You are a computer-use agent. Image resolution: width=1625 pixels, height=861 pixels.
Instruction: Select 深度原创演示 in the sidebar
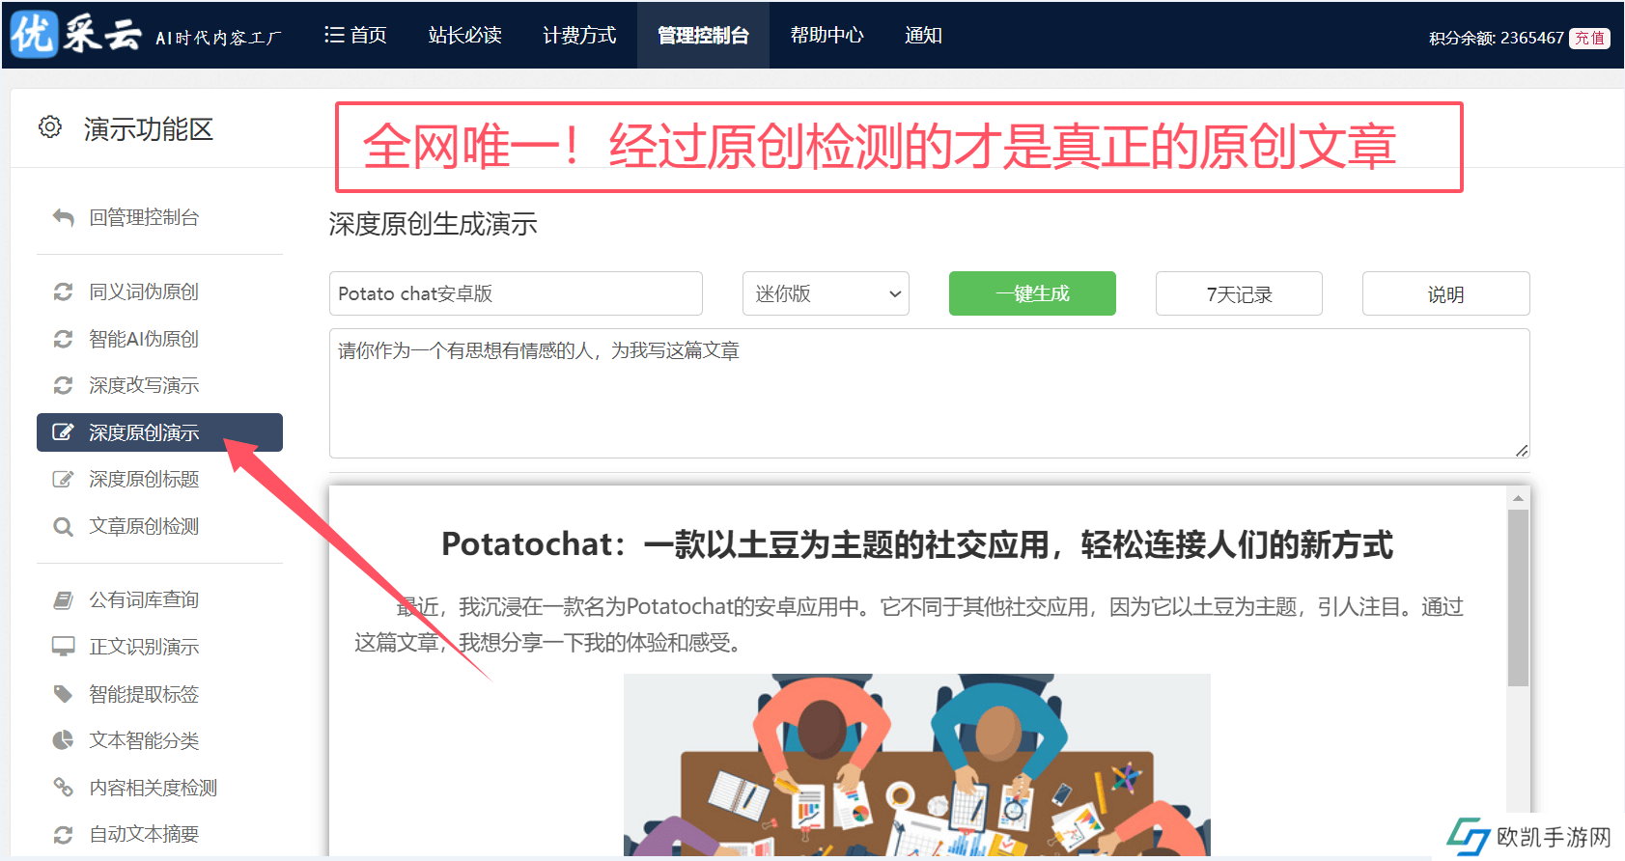click(159, 432)
